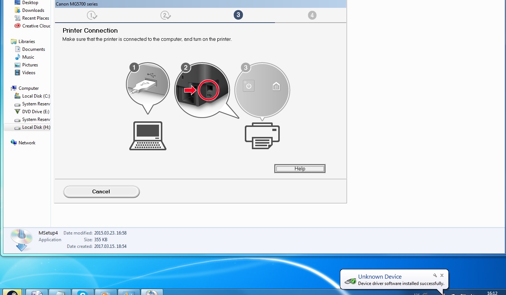Cancel the Canon printer setup
Image resolution: width=506 pixels, height=295 pixels.
pos(101,191)
